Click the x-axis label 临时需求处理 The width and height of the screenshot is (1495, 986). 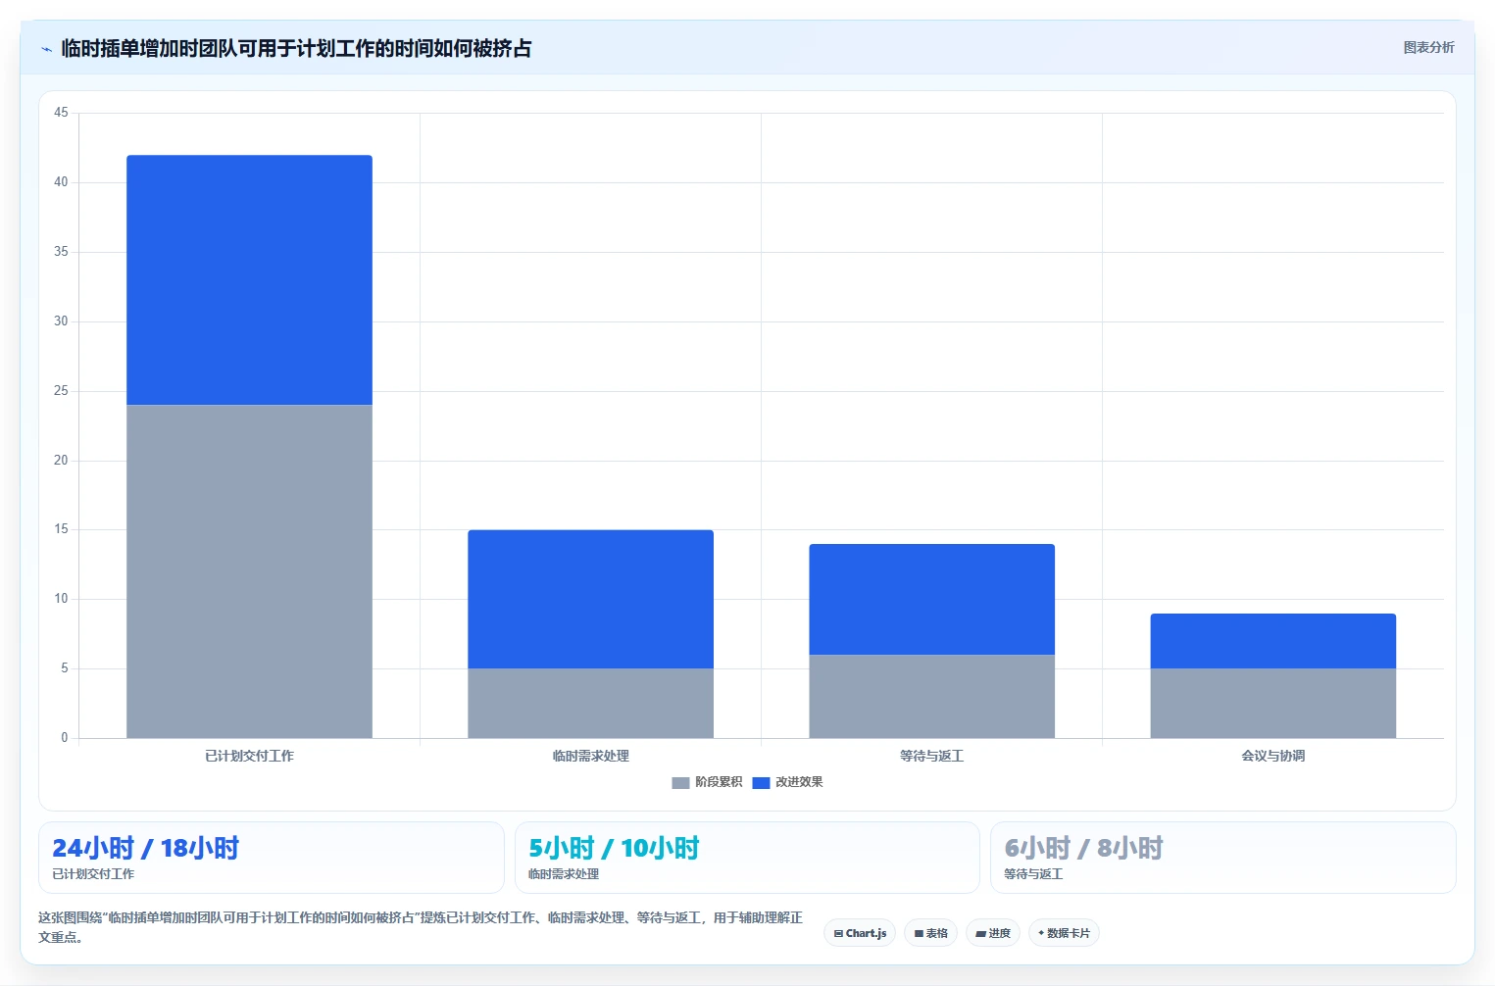(590, 756)
